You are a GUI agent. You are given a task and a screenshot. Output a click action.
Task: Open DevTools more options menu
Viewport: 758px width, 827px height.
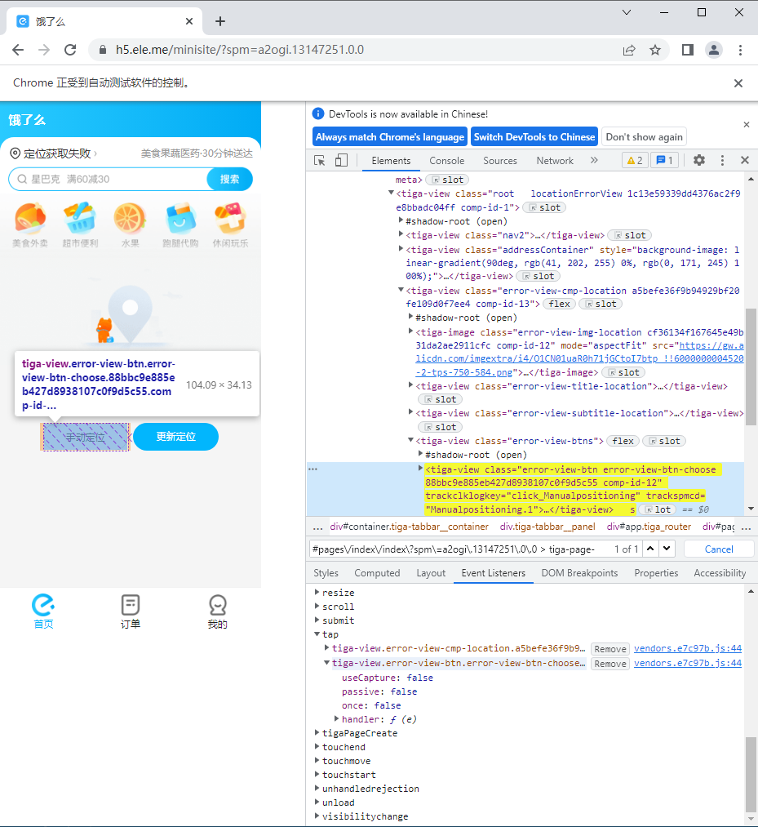pos(722,160)
